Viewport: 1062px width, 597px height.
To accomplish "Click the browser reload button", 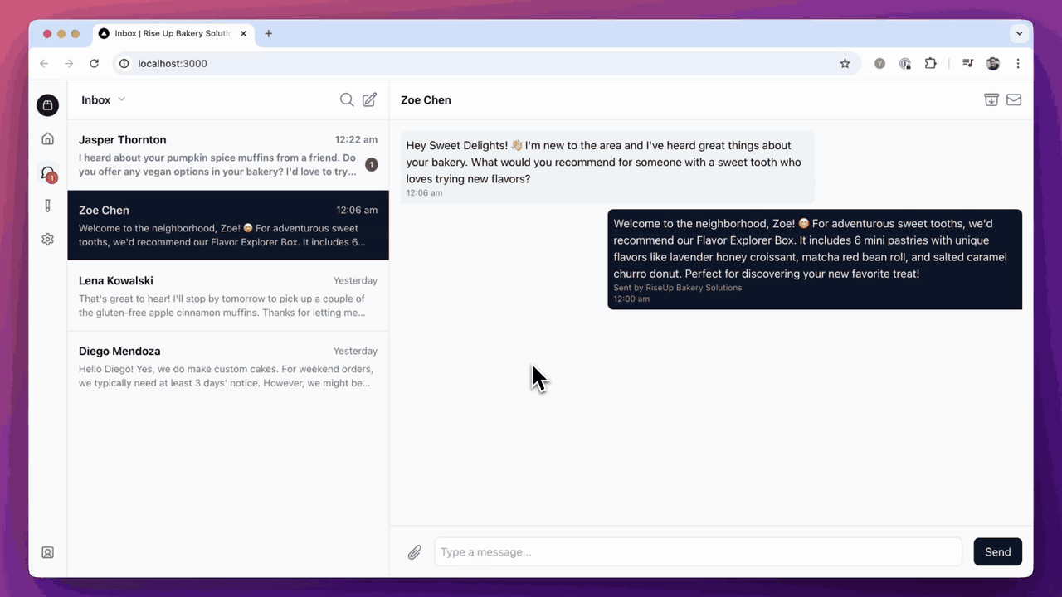I will pos(95,64).
